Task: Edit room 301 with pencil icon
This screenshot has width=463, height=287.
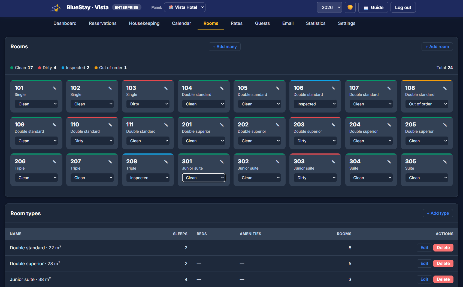Action: pyautogui.click(x=222, y=162)
